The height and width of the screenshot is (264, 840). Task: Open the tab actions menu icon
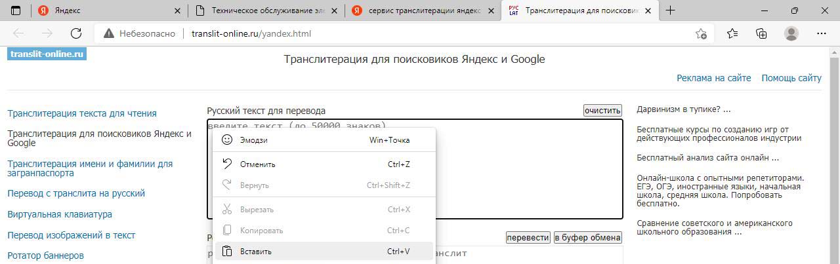[x=16, y=11]
